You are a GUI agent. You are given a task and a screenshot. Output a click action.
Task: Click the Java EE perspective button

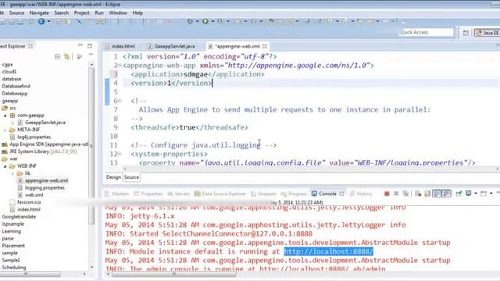487,33
